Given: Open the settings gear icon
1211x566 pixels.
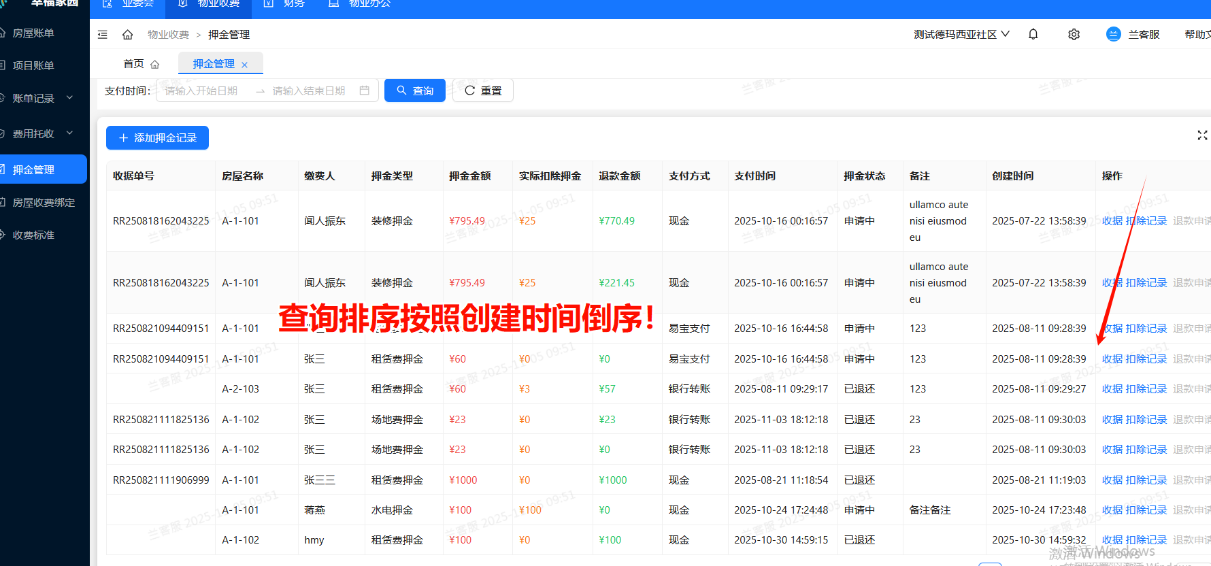Looking at the screenshot, I should 1074,35.
